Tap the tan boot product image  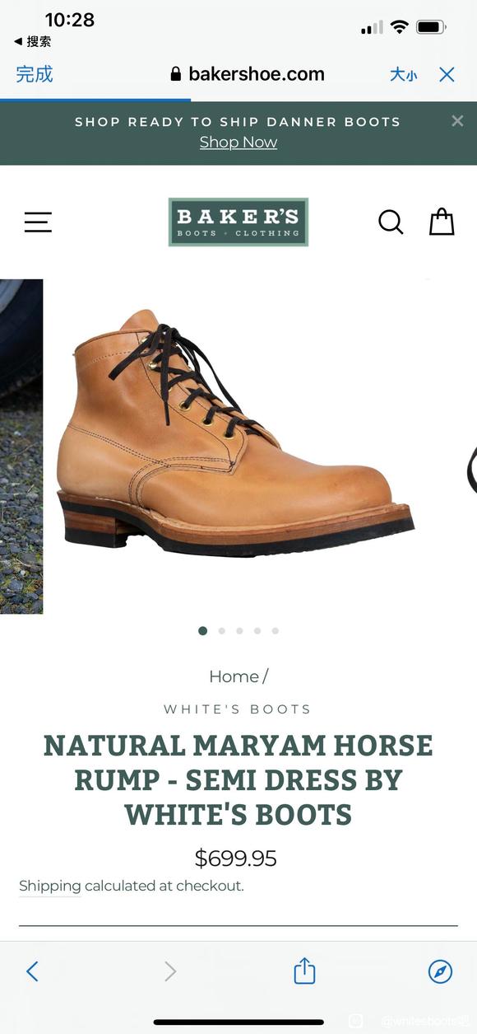[236, 434]
